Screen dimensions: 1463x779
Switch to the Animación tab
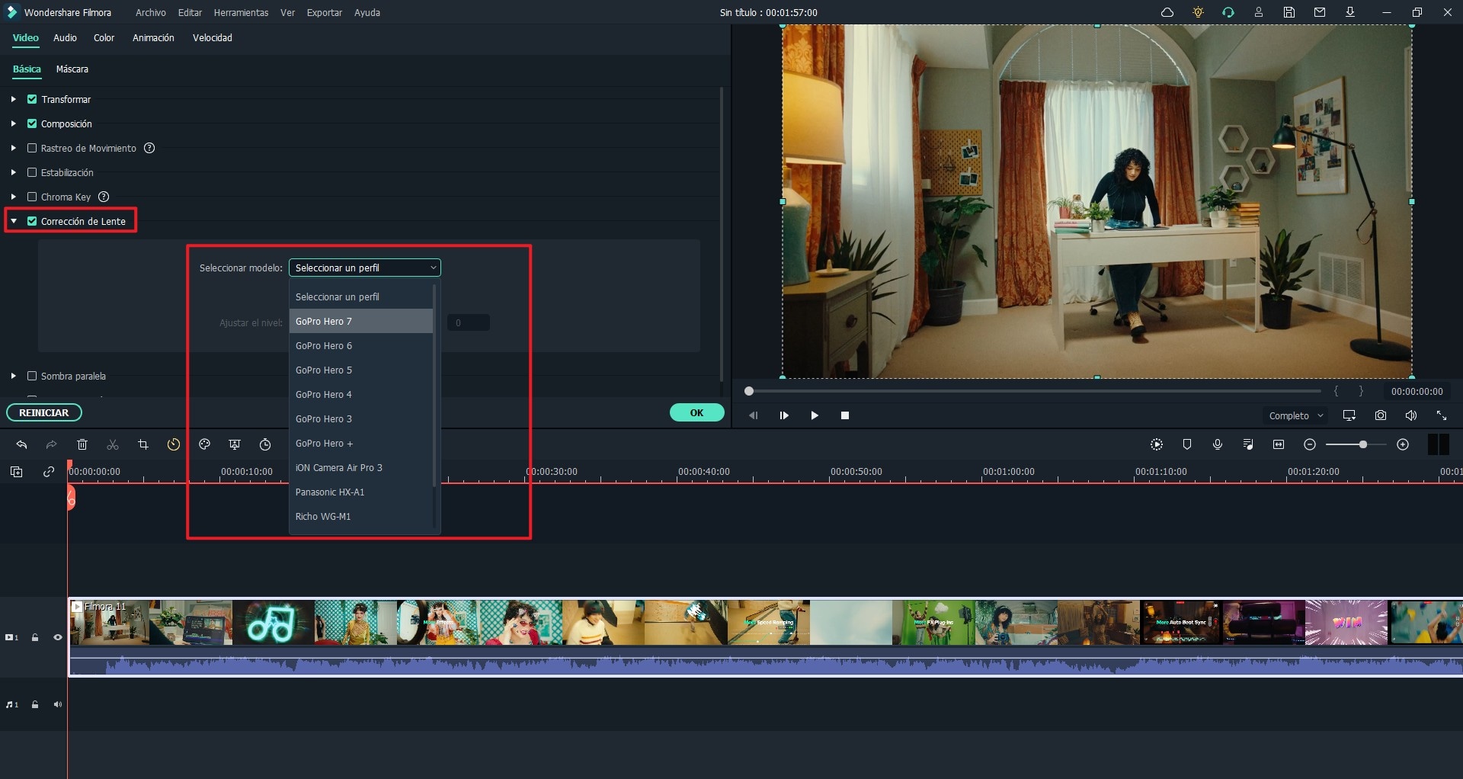click(x=153, y=37)
